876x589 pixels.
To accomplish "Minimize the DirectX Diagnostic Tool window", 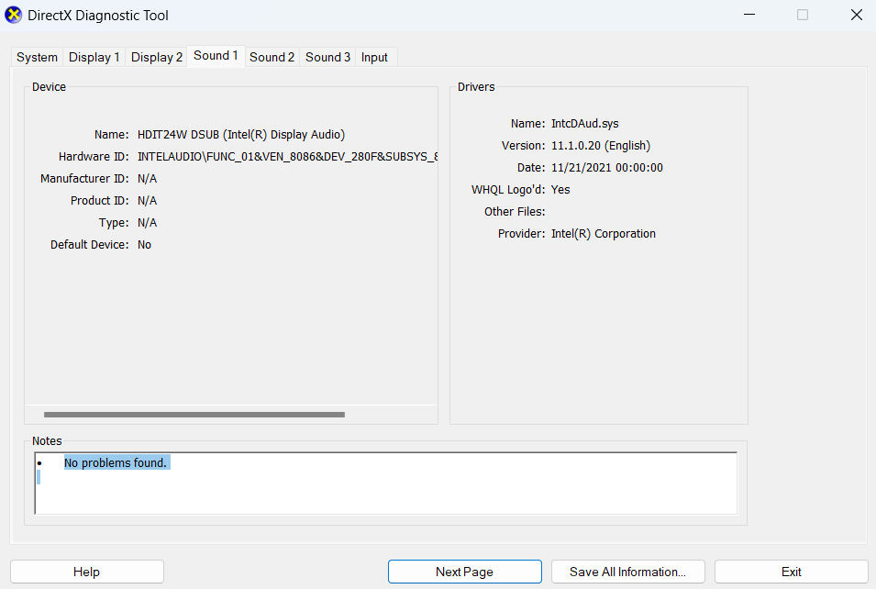I will 749,15.
